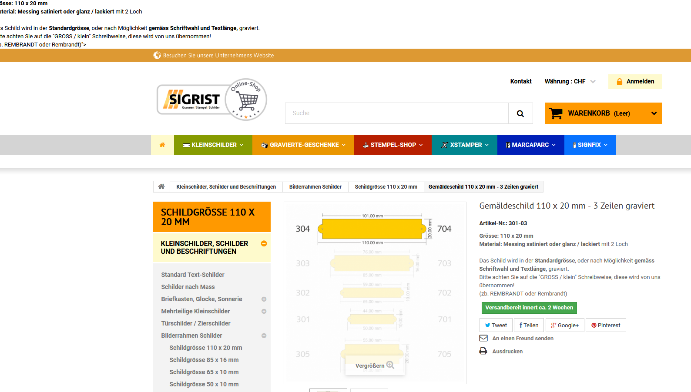Click the globe icon in the orange banner
This screenshot has height=392, width=691.
[157, 55]
